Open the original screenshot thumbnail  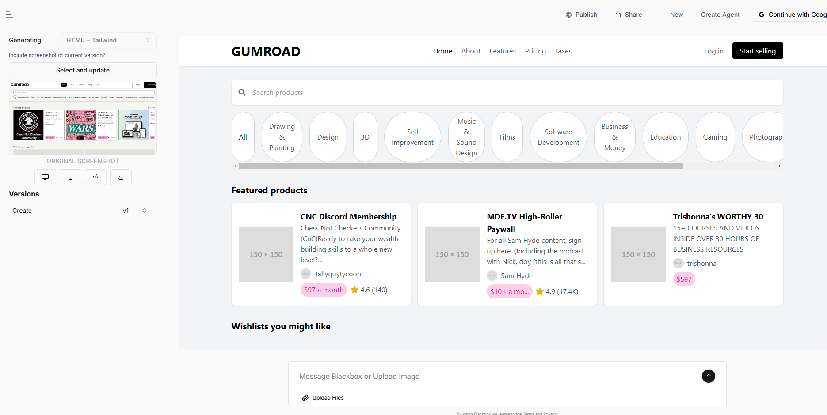pos(83,118)
